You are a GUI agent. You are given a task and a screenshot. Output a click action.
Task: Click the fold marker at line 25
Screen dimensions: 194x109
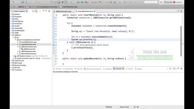[x=57, y=58]
